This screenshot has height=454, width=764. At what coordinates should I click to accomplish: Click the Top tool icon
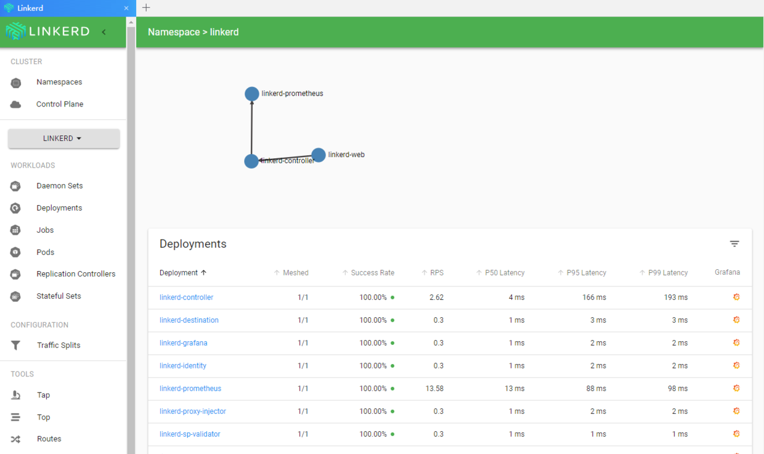point(16,417)
